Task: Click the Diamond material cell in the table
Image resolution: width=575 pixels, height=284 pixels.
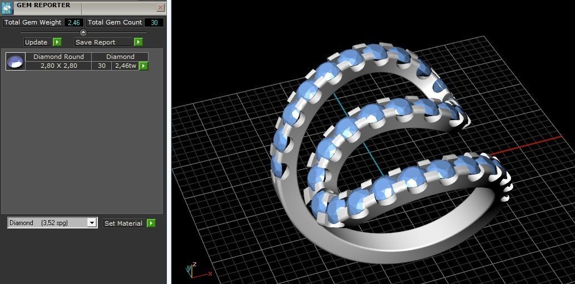Action: (x=120, y=57)
